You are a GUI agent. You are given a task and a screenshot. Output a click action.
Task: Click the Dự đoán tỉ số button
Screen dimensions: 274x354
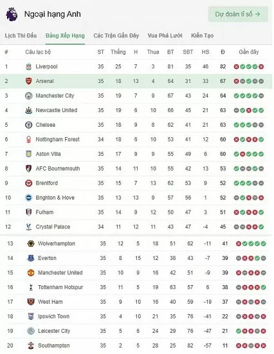pyautogui.click(x=238, y=14)
